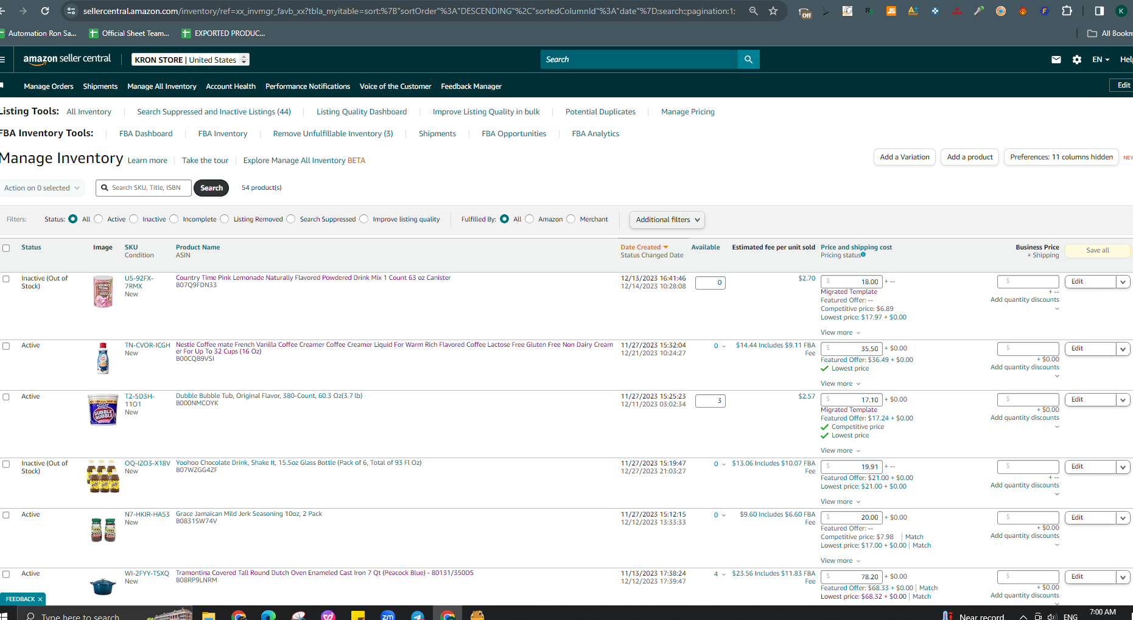The image size is (1133, 620).
Task: Open the Dubble Bubble Tub product image
Action: (x=103, y=409)
